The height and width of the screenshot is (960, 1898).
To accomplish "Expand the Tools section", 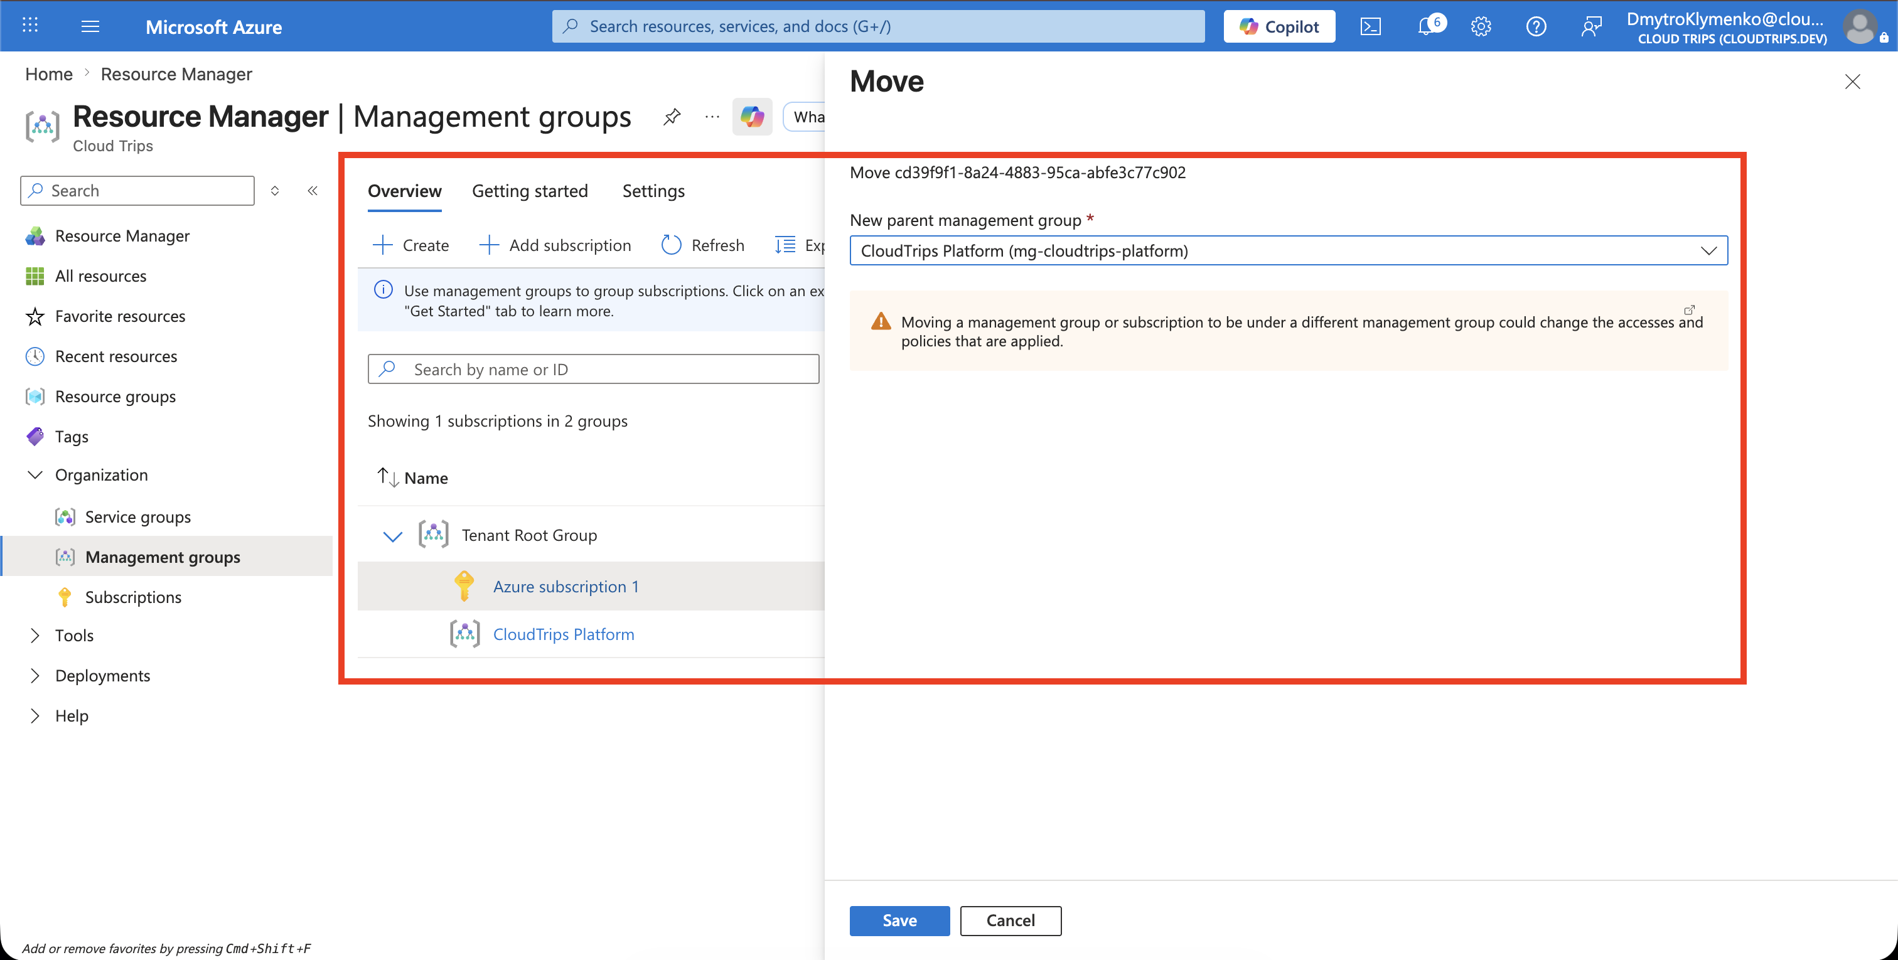I will pos(35,636).
